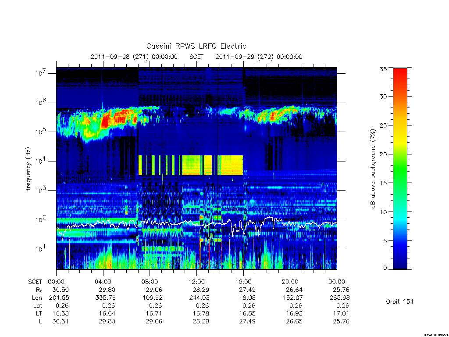The width and height of the screenshot is (449, 337).
Task: Click the SCET label between the dates
Action: pyautogui.click(x=196, y=57)
